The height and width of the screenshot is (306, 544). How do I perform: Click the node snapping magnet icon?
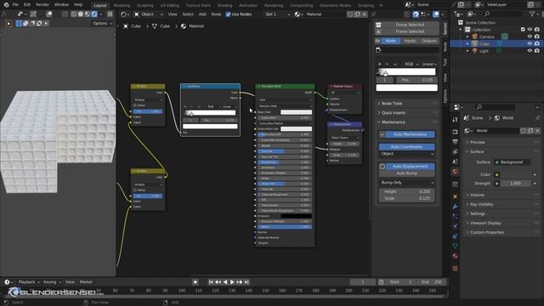[x=416, y=14]
